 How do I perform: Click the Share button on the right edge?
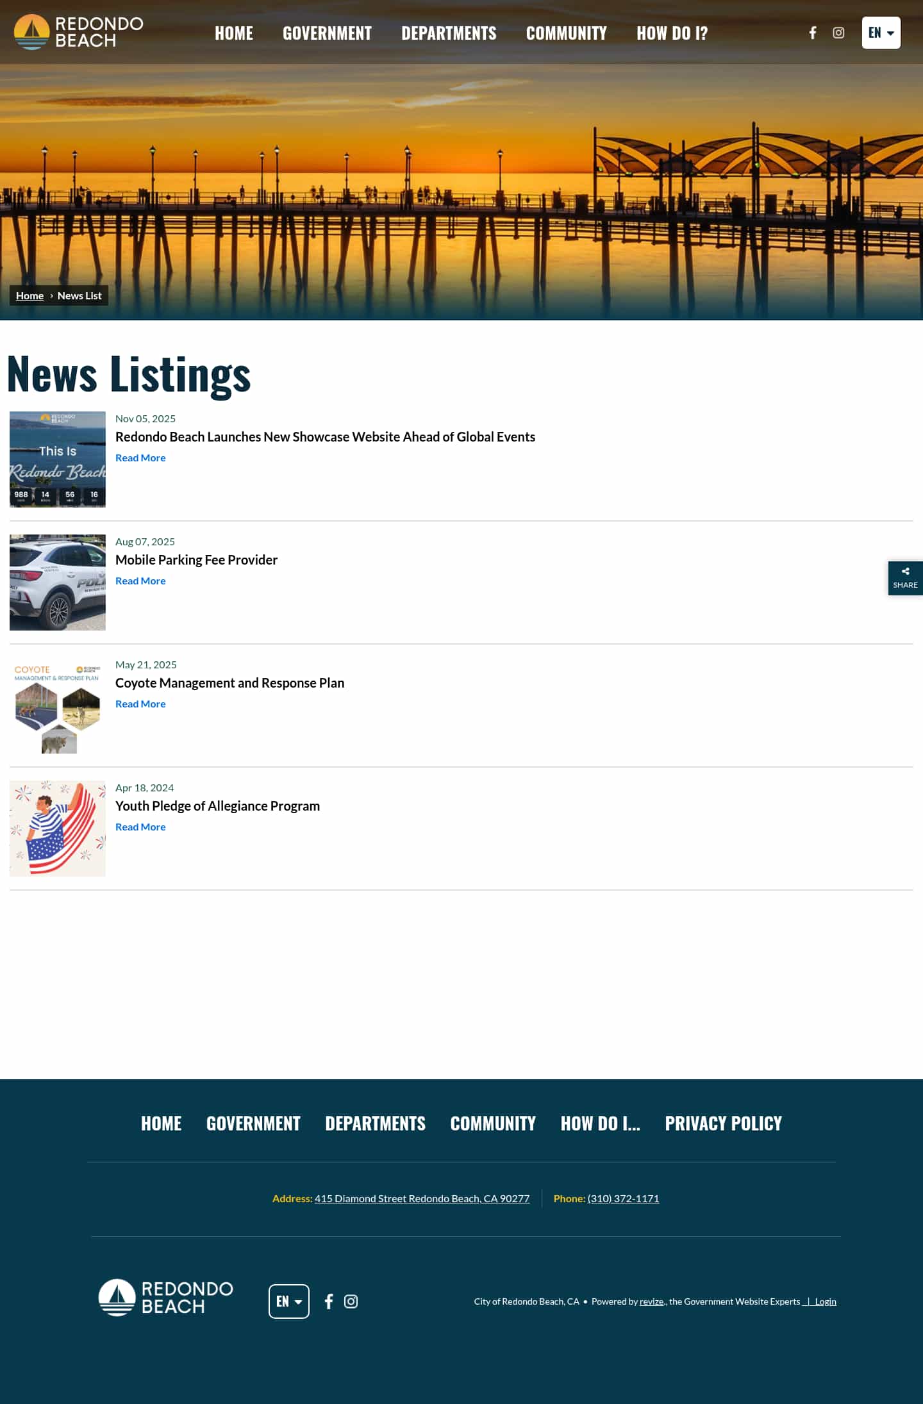point(905,578)
